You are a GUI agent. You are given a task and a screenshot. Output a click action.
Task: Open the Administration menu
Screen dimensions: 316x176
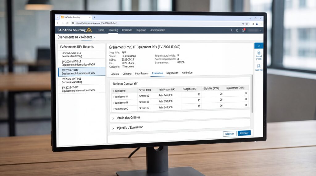coord(158,30)
